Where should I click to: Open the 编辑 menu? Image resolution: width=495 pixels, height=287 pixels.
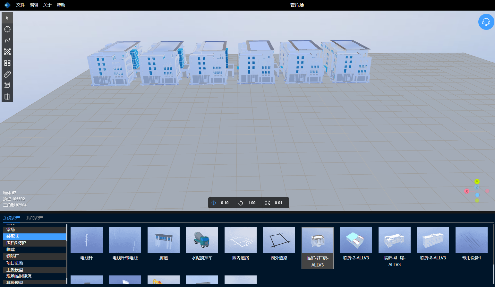pyautogui.click(x=34, y=5)
